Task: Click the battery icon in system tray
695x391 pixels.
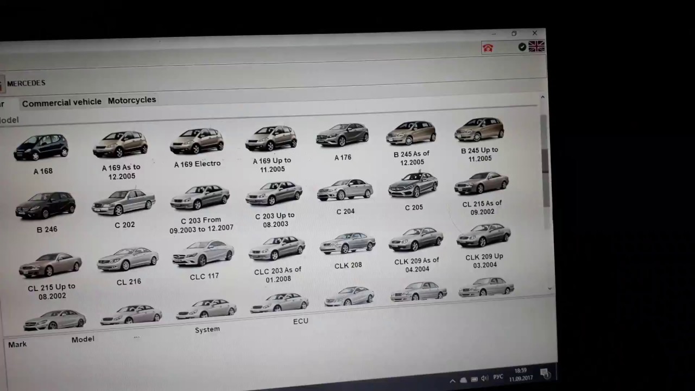Action: click(474, 379)
